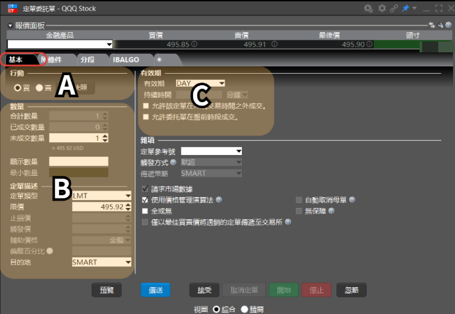Image resolution: width=455 pixels, height=314 pixels.
Task: Select 精簡 view radio button
Action: click(x=245, y=309)
